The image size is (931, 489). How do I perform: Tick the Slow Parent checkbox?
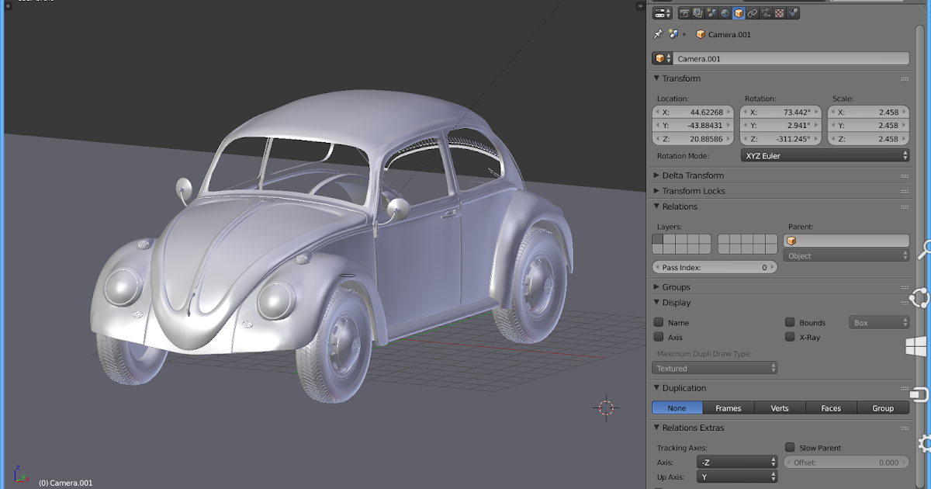790,447
